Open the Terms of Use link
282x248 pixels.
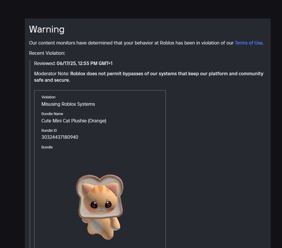[248, 43]
